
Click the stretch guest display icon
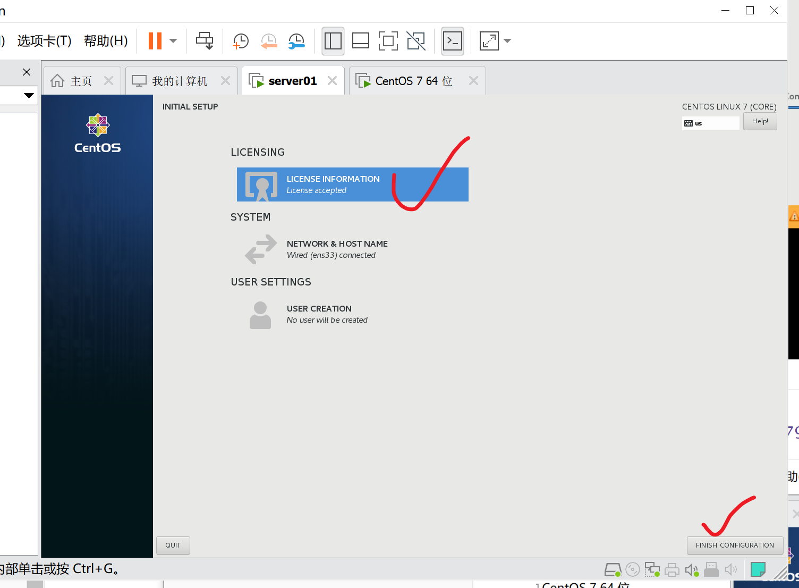coord(489,41)
